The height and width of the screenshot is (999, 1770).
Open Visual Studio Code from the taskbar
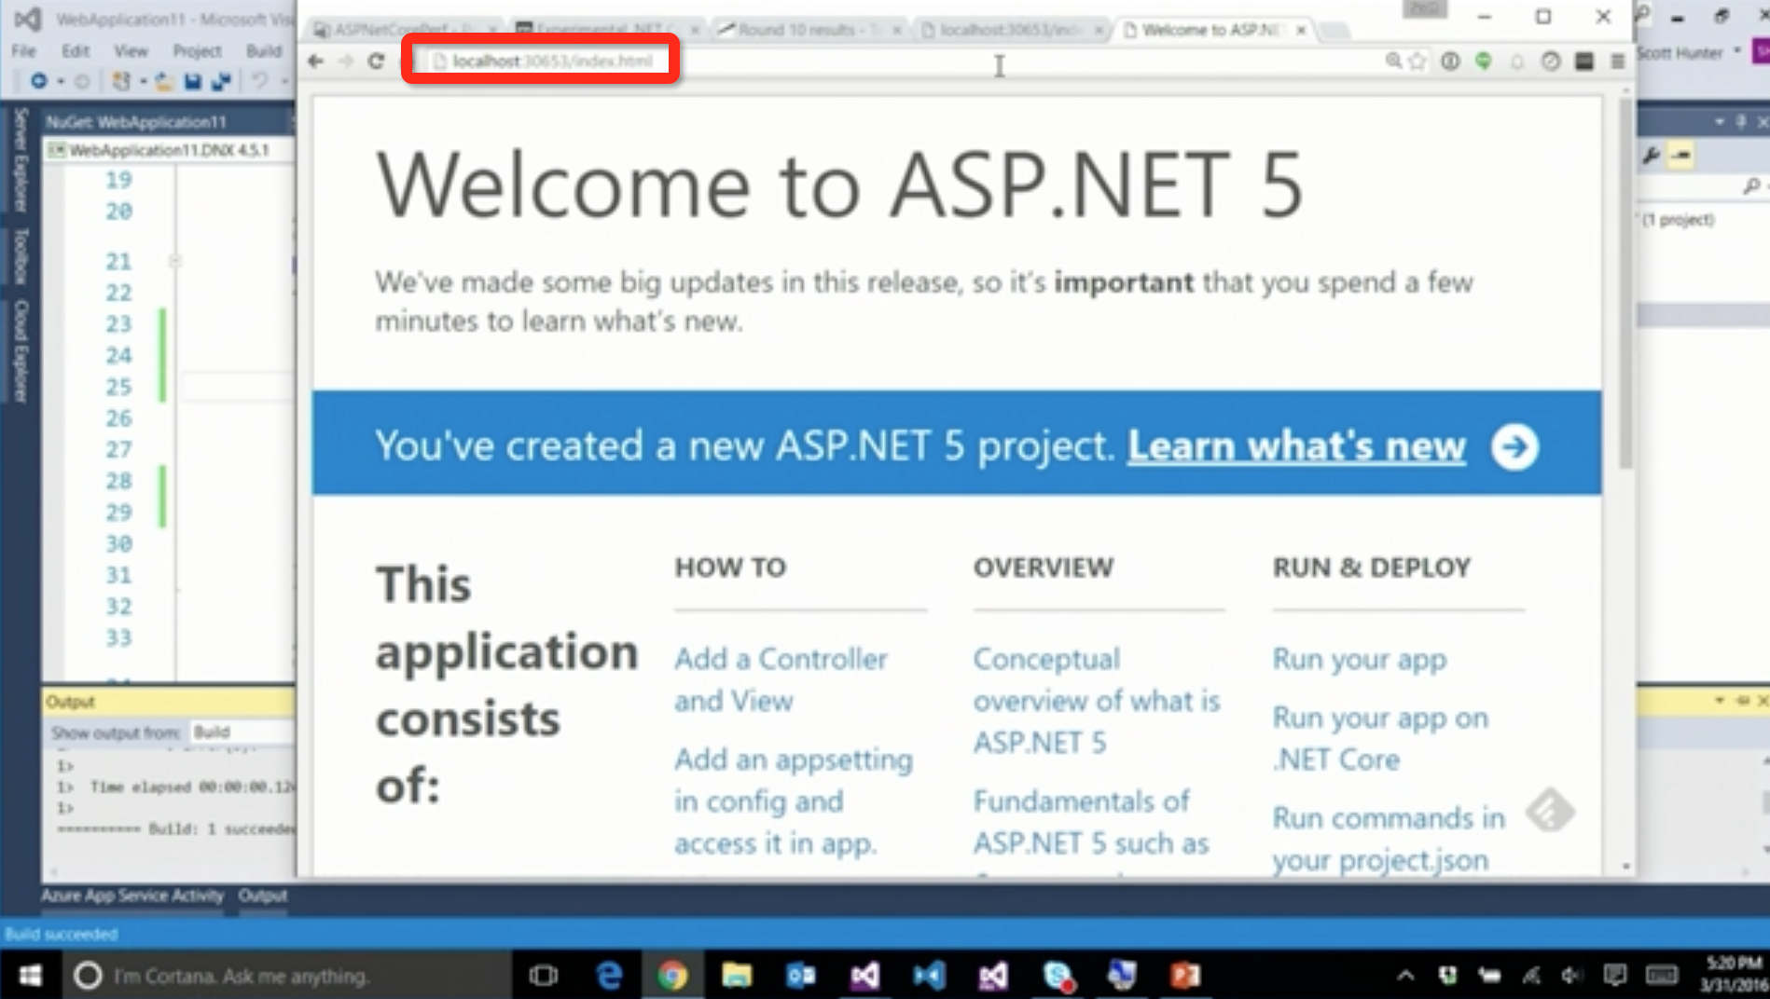point(929,976)
